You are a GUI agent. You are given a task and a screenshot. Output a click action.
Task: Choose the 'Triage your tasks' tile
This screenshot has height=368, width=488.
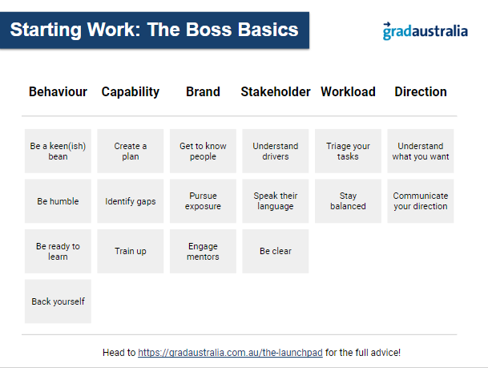[348, 151]
